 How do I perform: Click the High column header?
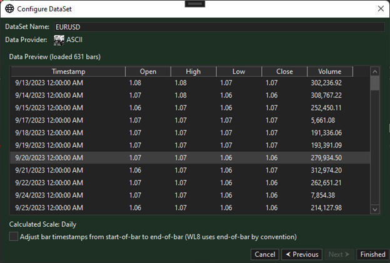193,71
